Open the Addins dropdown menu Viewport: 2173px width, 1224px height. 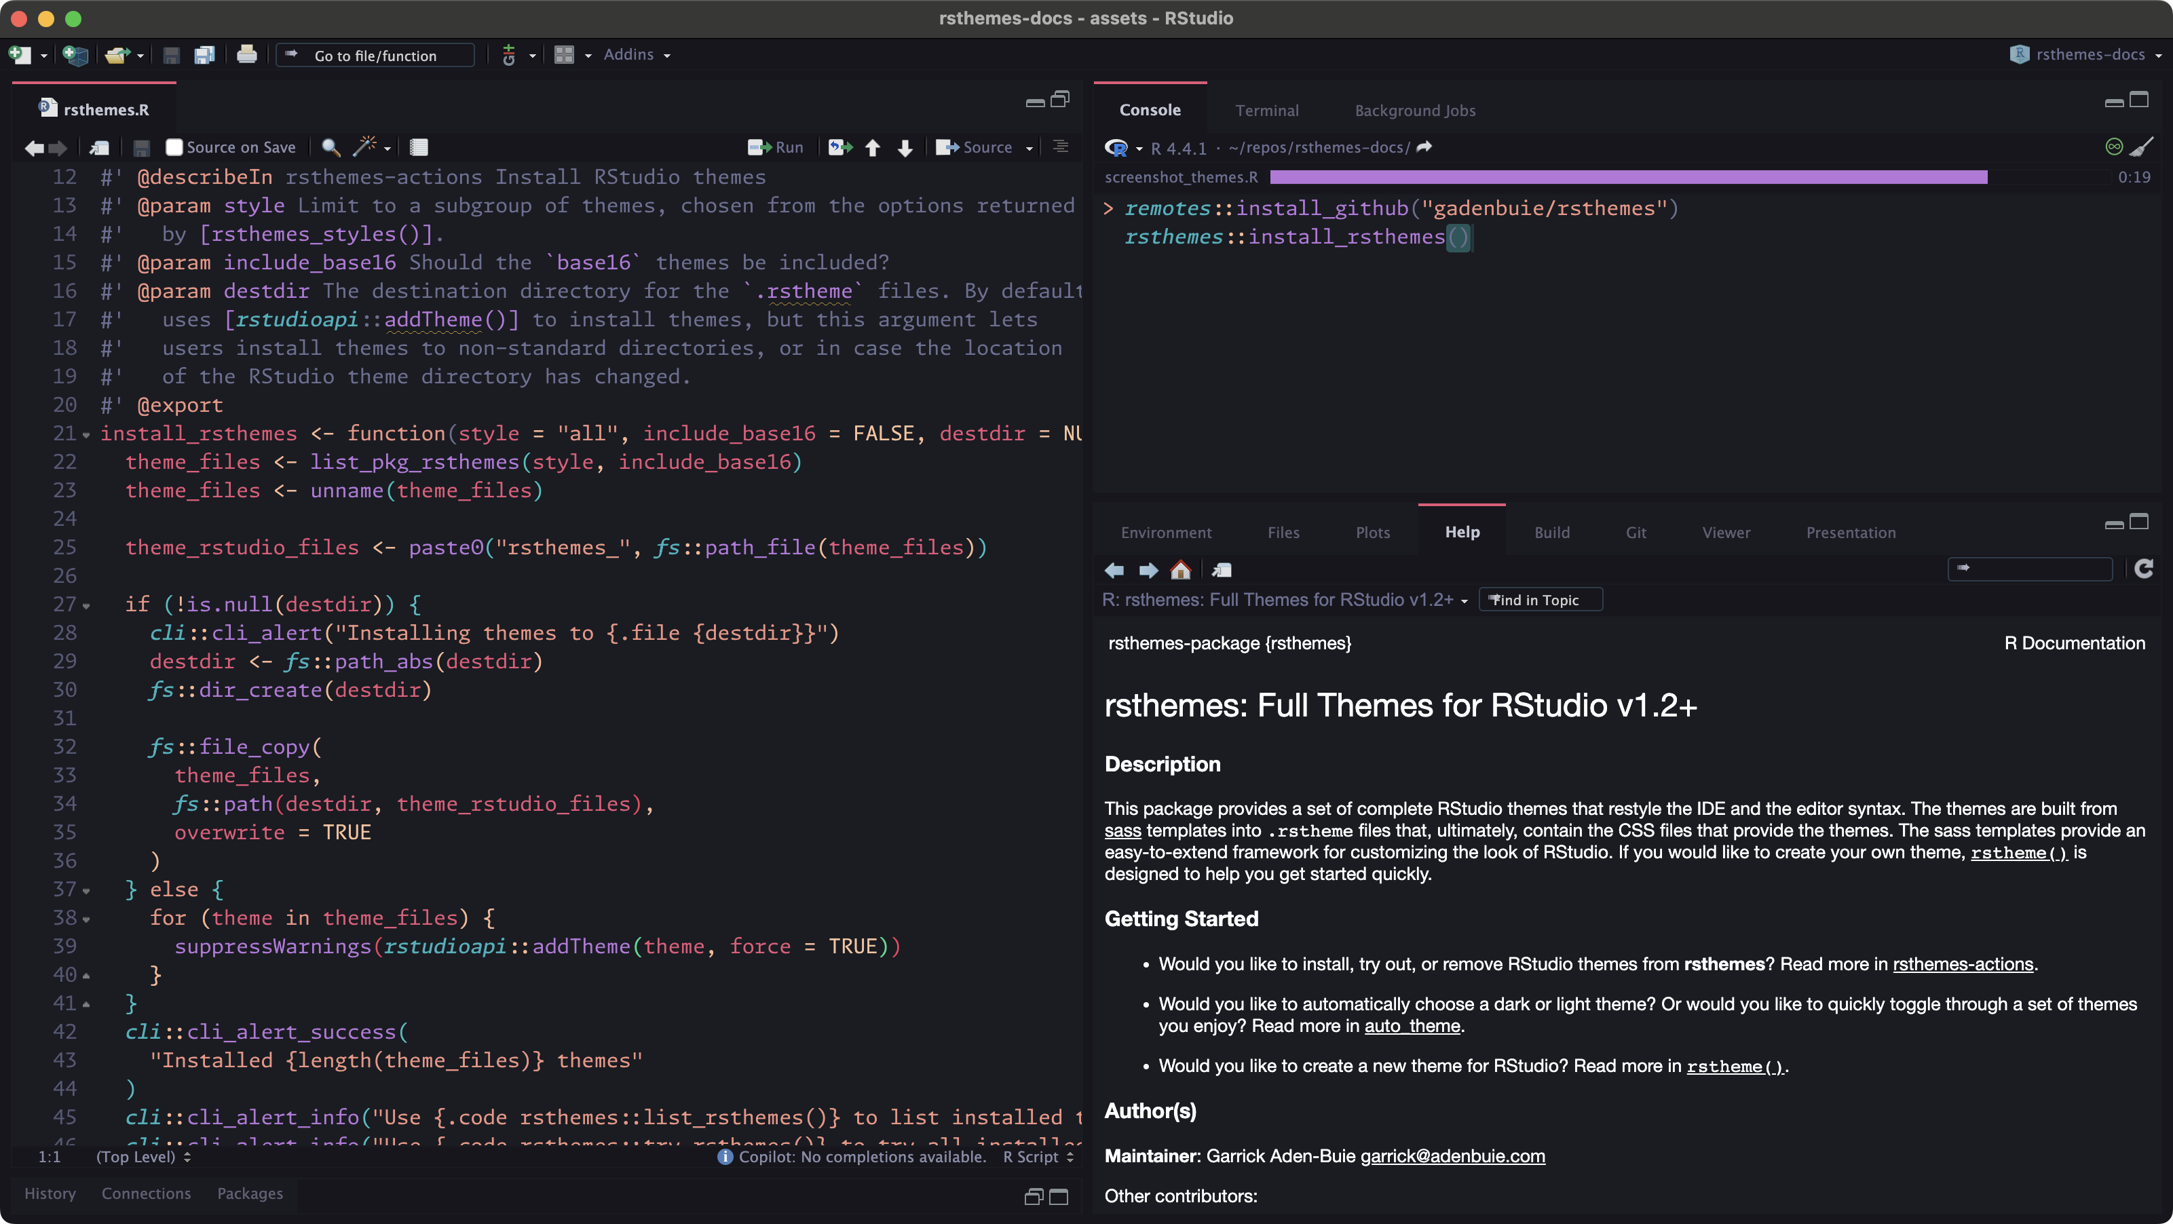(637, 55)
